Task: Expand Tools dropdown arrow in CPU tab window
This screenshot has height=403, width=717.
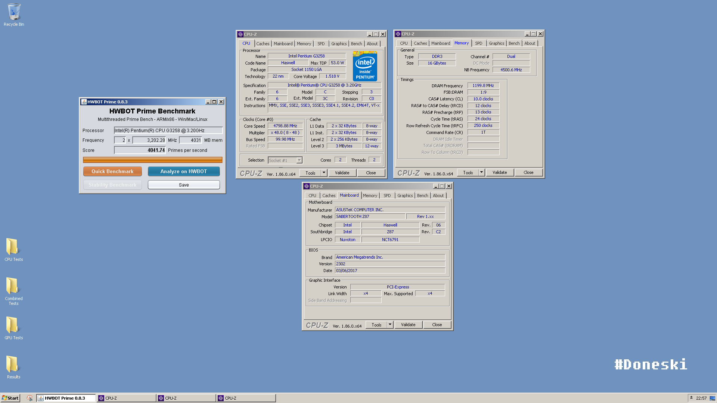Action: (x=324, y=173)
